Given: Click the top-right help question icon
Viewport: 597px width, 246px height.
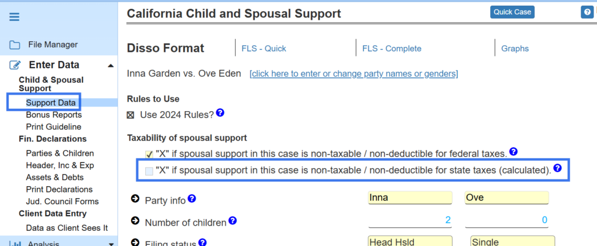Looking at the screenshot, I should [x=587, y=12].
